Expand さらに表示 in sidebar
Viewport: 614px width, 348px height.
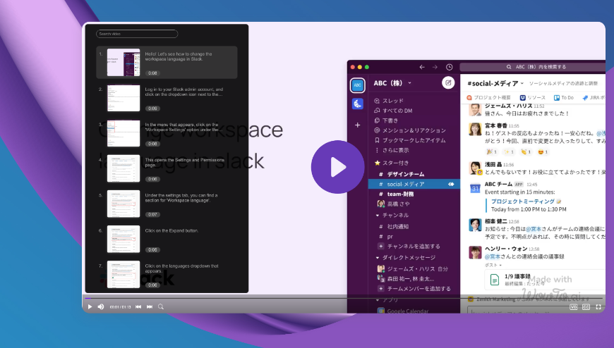tap(392, 150)
